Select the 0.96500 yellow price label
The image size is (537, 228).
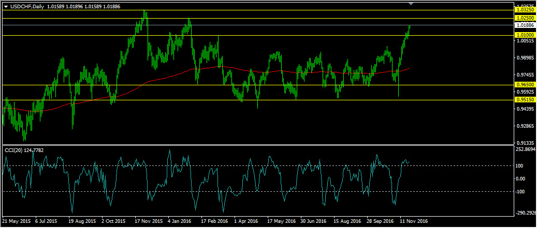[526, 84]
